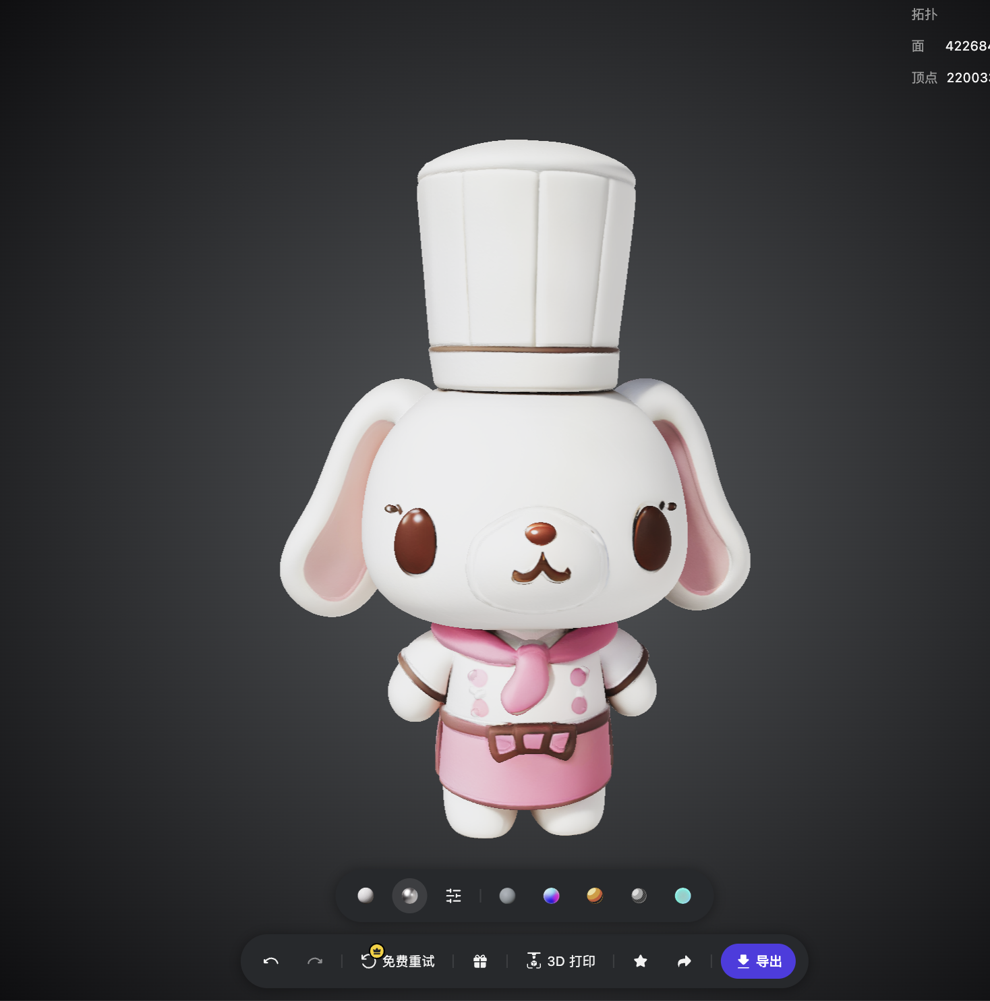This screenshot has width=990, height=1001.
Task: Click the 面 face count value
Action: point(967,46)
